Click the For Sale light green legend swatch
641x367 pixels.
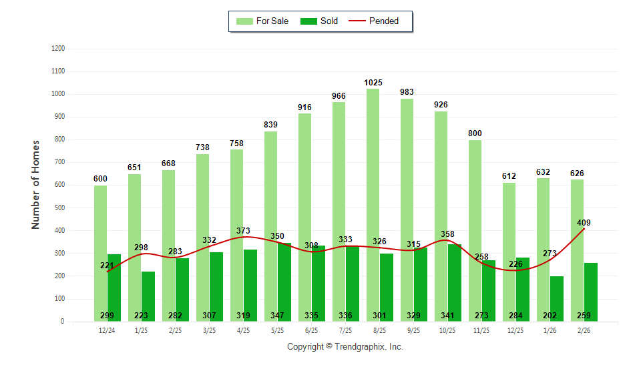pyautogui.click(x=244, y=21)
